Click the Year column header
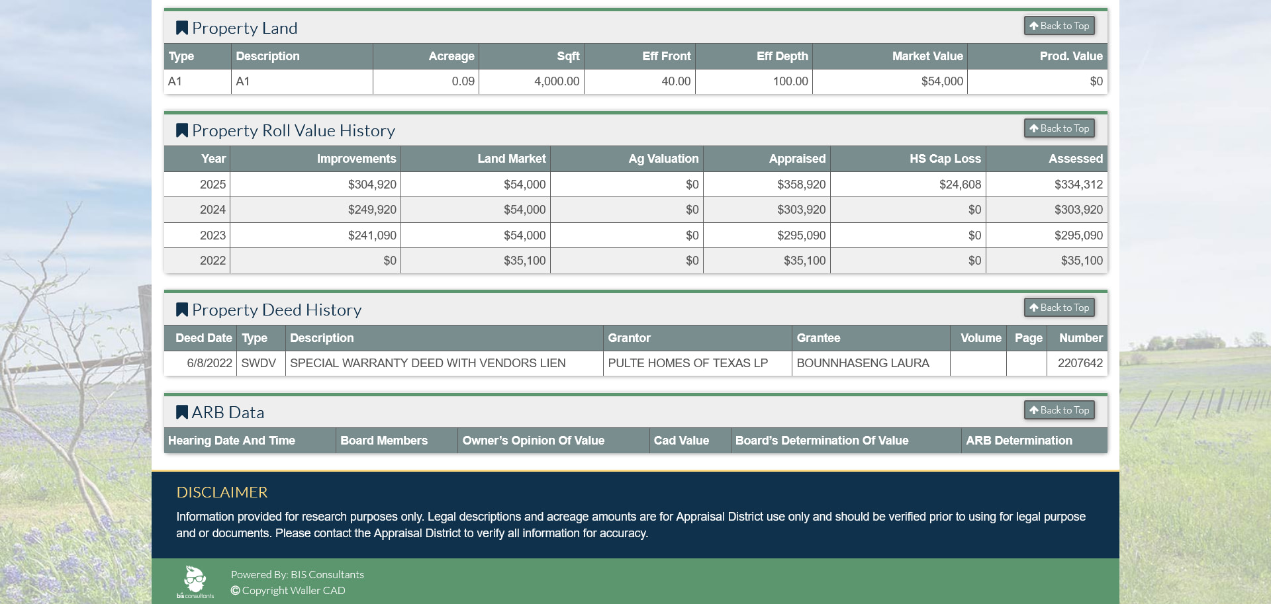 [197, 159]
